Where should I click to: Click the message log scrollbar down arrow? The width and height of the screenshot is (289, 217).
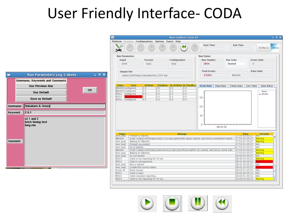(275, 179)
